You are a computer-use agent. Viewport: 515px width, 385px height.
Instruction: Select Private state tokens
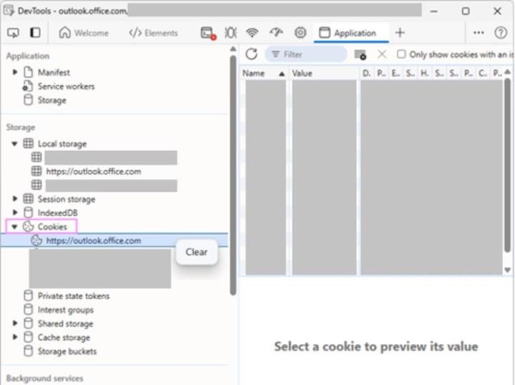(74, 296)
